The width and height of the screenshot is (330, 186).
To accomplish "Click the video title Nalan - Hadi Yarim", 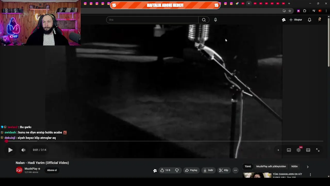I will pyautogui.click(x=42, y=163).
